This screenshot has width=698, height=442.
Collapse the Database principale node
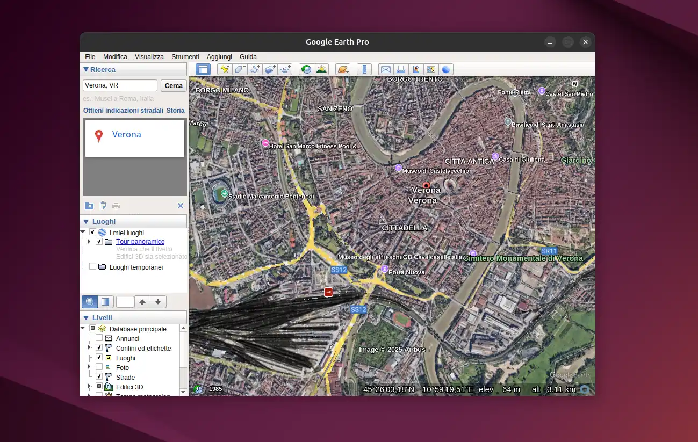tap(83, 329)
